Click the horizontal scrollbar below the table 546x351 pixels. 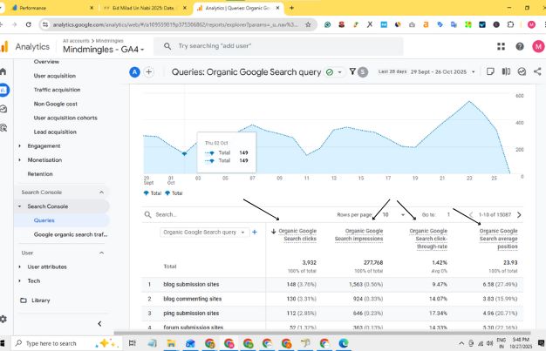pyautogui.click(x=322, y=333)
